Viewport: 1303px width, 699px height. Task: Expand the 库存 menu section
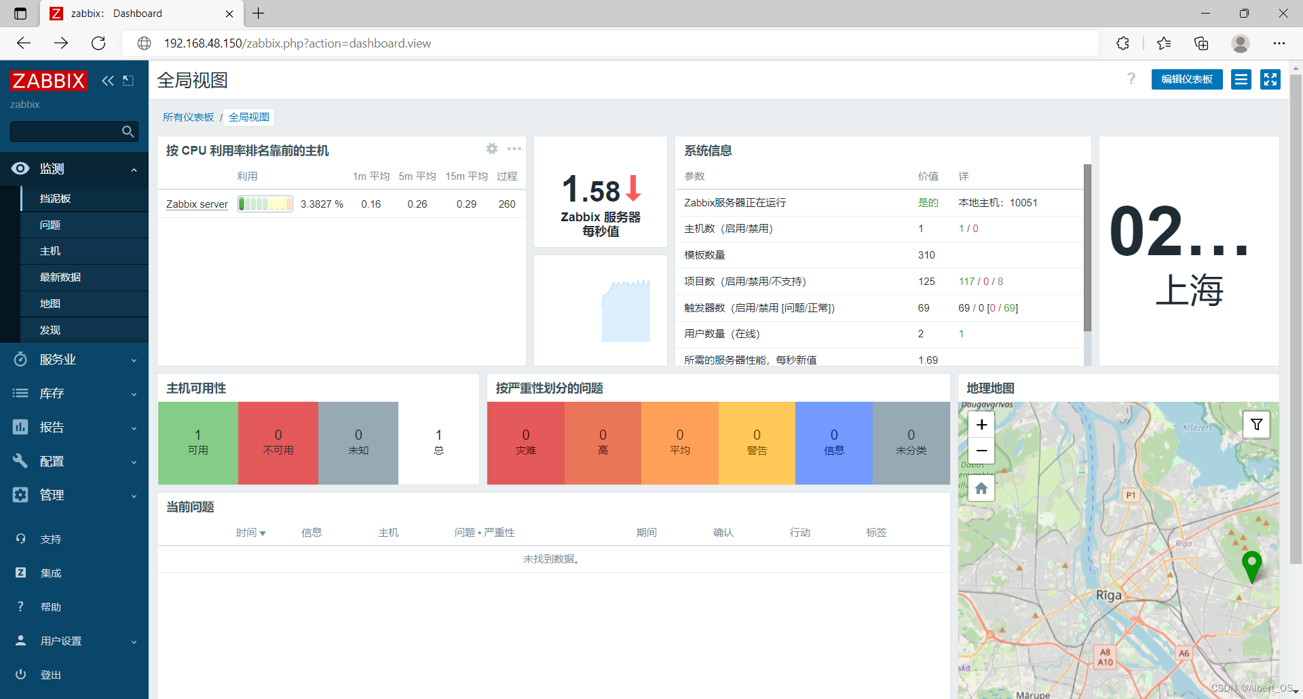134,394
